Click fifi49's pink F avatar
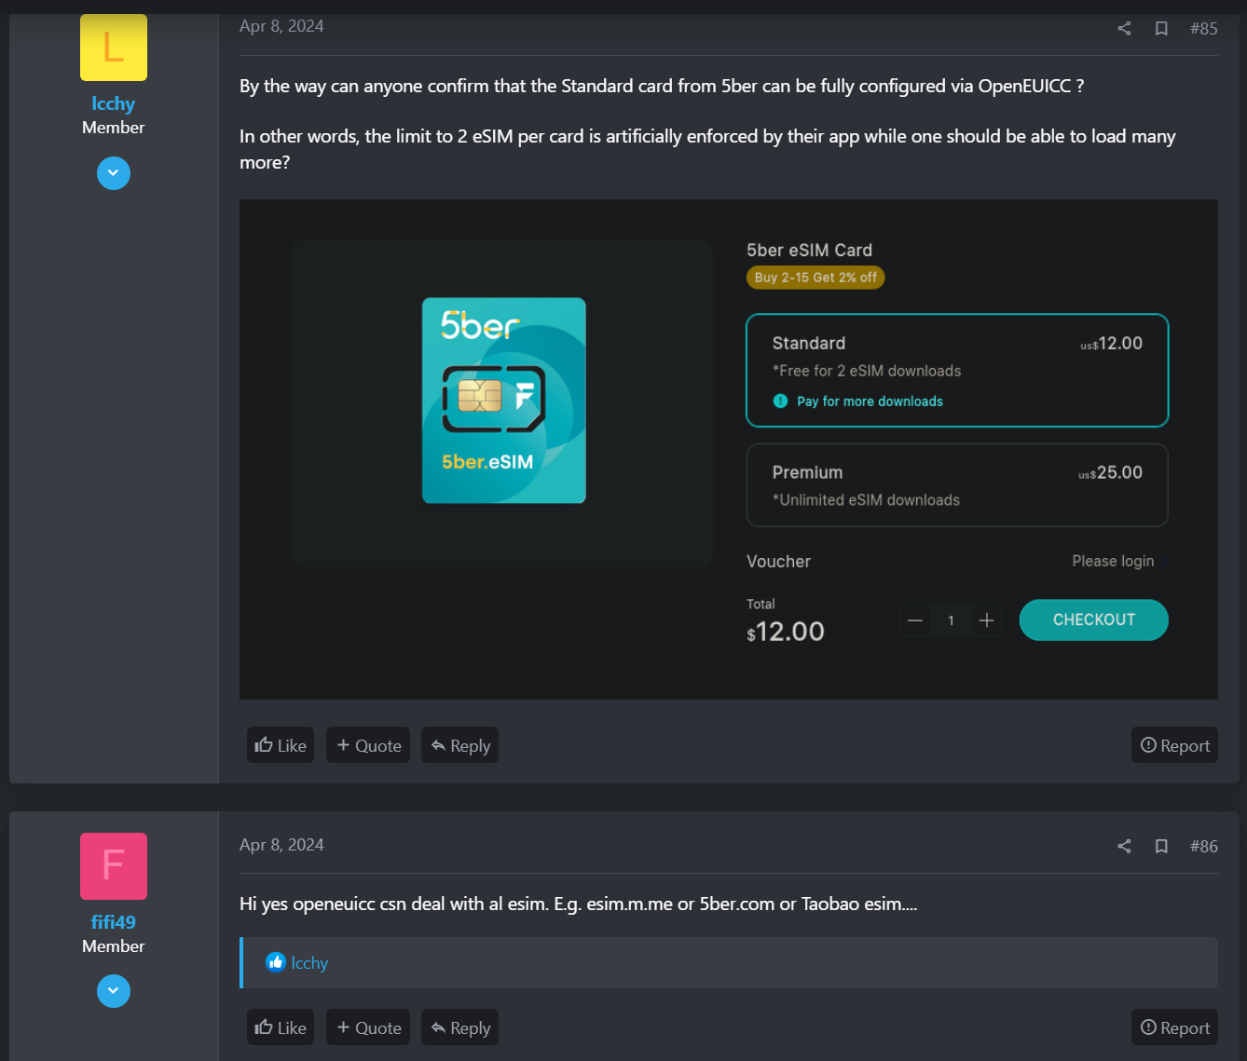Image resolution: width=1247 pixels, height=1061 pixels. (114, 866)
